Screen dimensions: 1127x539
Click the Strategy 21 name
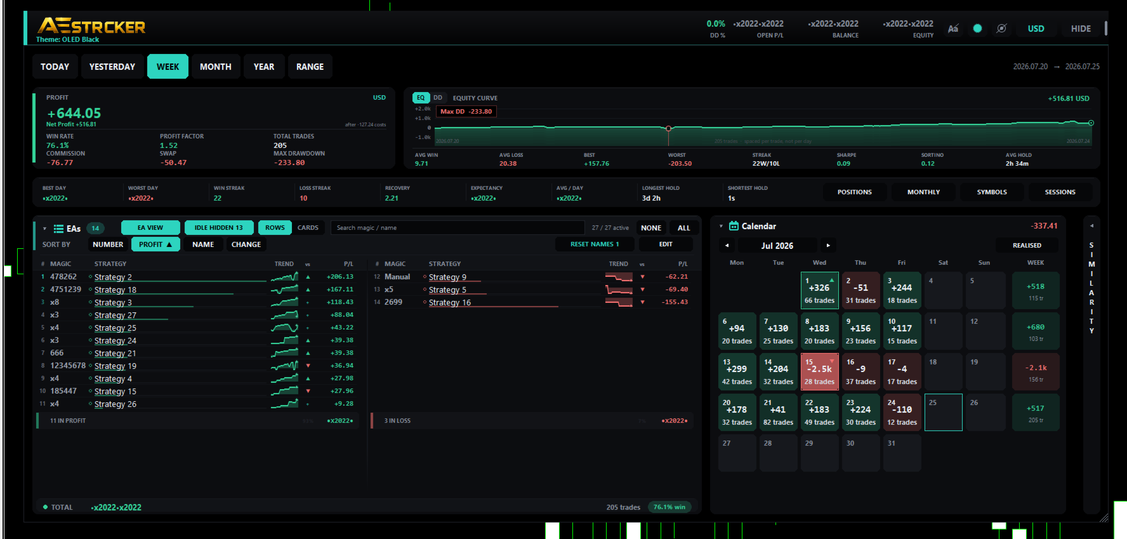[x=115, y=353]
